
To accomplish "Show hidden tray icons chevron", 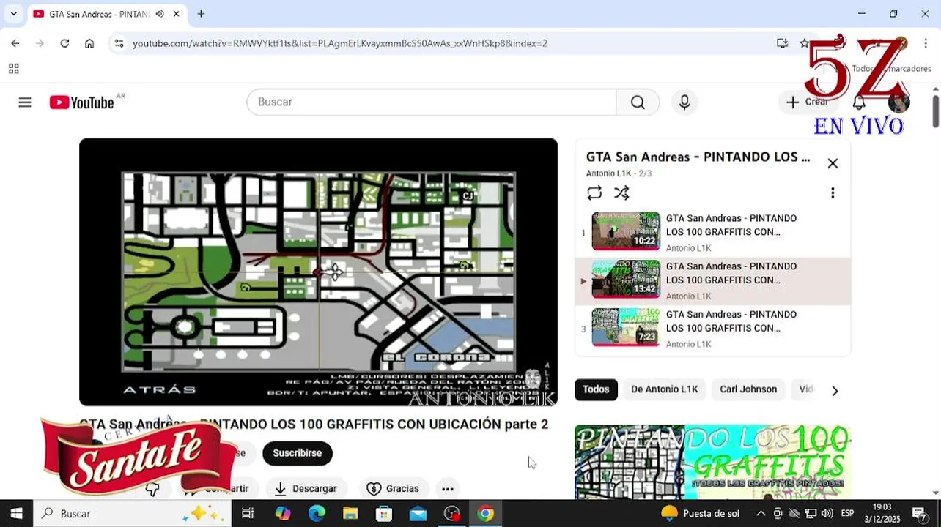I will click(761, 513).
